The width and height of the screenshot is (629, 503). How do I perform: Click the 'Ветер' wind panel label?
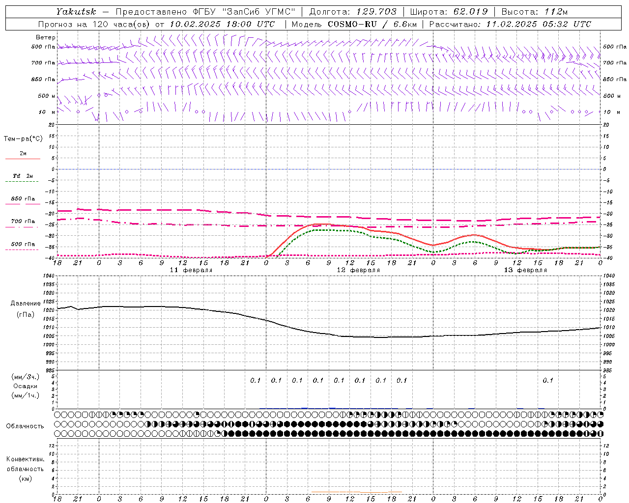pyautogui.click(x=46, y=37)
